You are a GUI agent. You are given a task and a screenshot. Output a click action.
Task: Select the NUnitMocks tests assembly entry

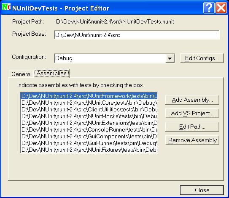point(89,116)
